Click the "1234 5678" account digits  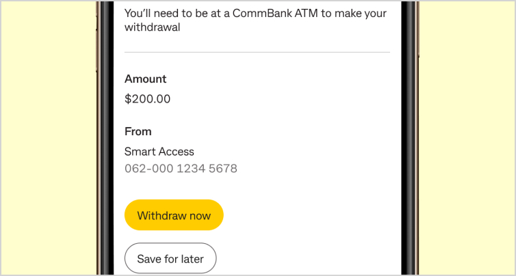pos(207,168)
